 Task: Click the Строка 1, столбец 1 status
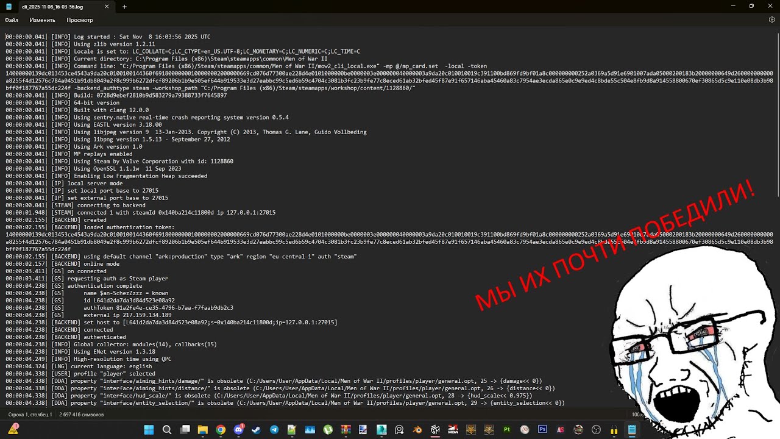[29, 415]
